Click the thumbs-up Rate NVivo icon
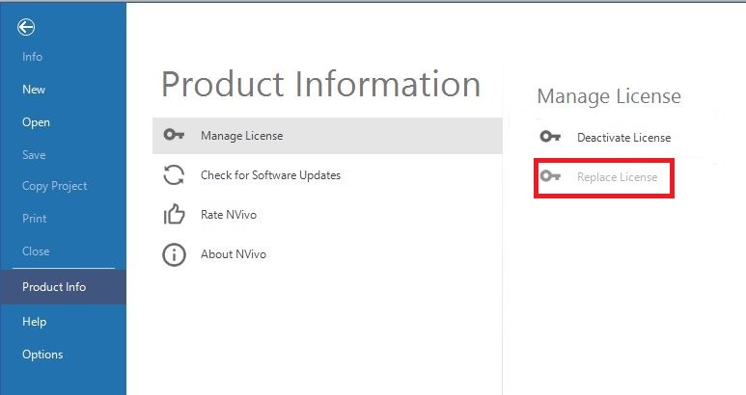Screen dimensions: 746x395 174,214
